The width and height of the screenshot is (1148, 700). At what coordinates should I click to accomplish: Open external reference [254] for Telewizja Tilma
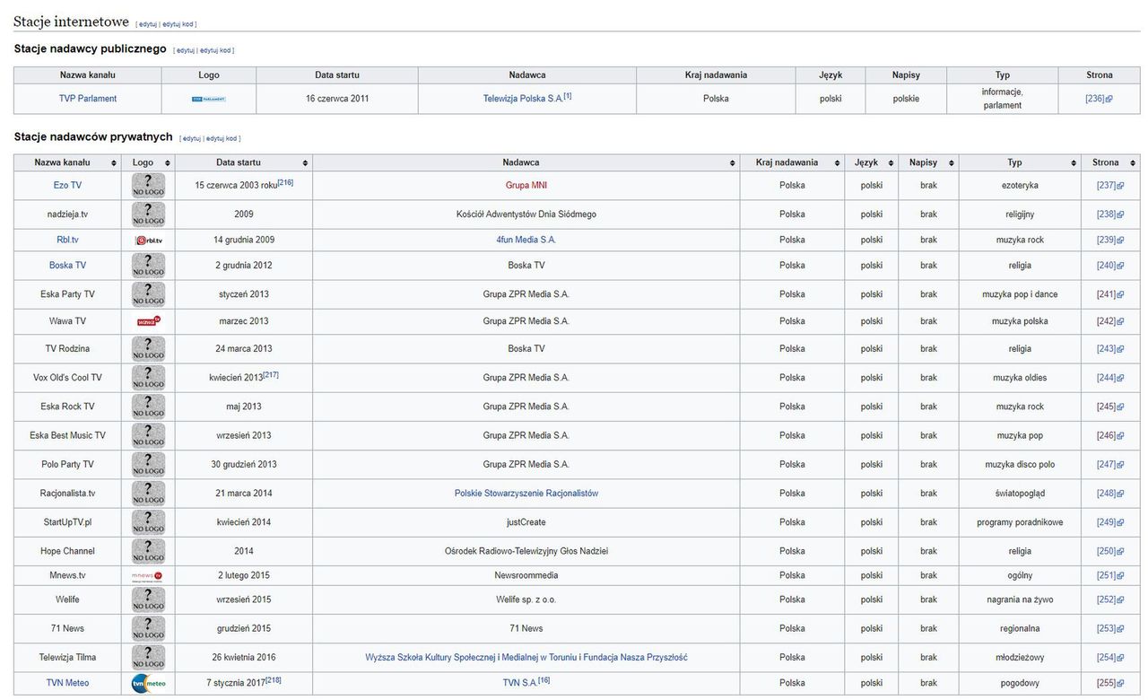click(1110, 658)
